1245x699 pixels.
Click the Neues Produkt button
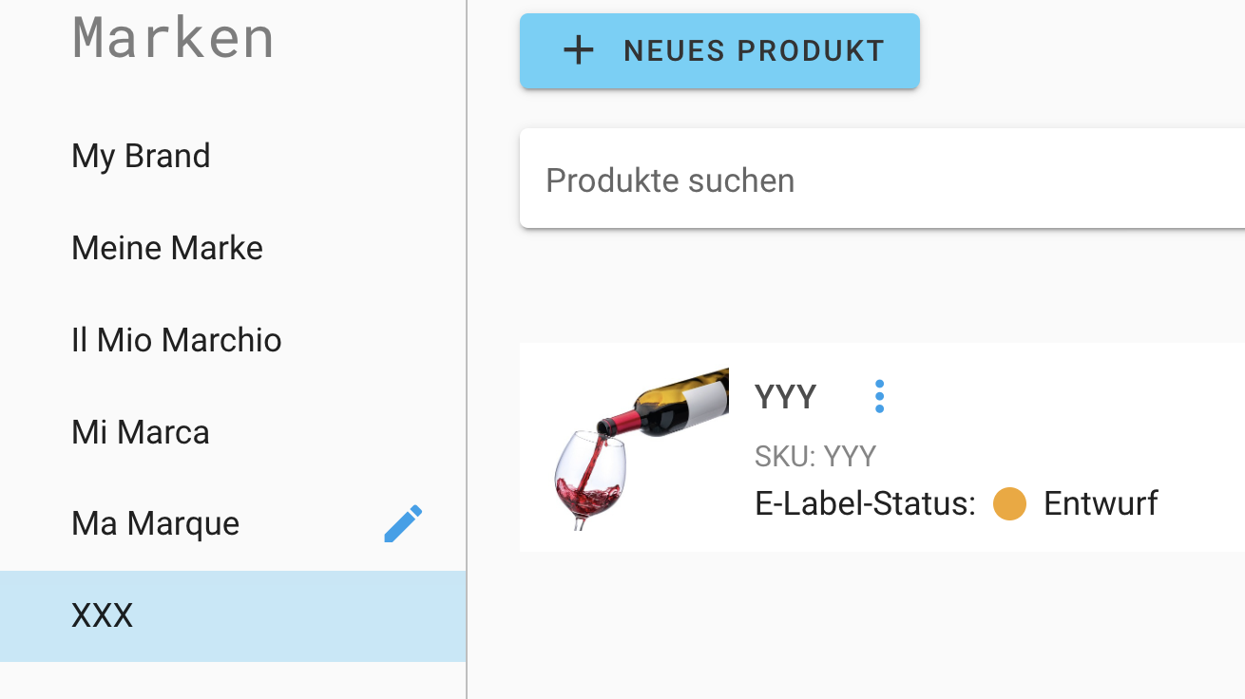coord(719,51)
